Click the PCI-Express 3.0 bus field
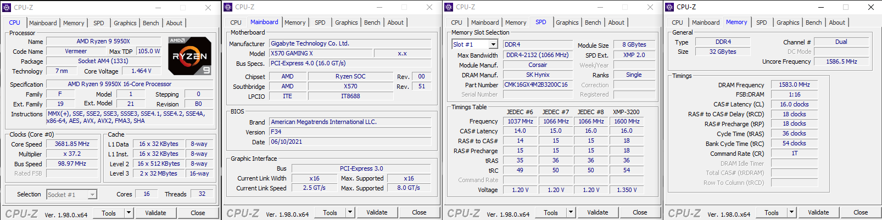This screenshot has height=220, width=882. pos(361,168)
